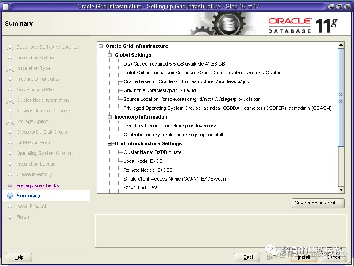Click the vertical scrollbar thumb
The height and width of the screenshot is (266, 354).
click(x=341, y=98)
